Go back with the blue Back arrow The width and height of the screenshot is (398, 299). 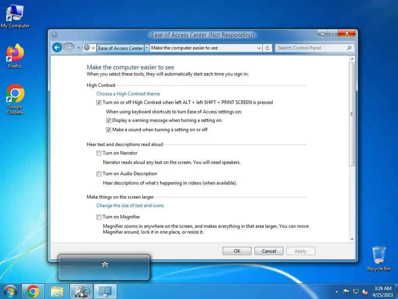click(x=58, y=47)
